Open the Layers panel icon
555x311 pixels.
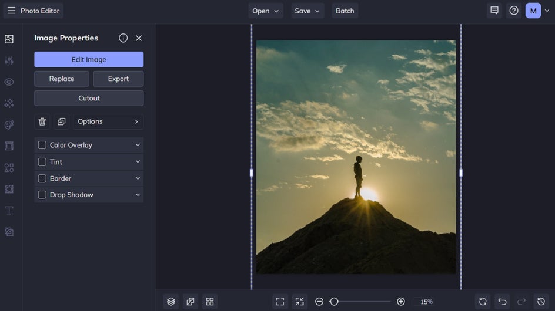pyautogui.click(x=171, y=302)
